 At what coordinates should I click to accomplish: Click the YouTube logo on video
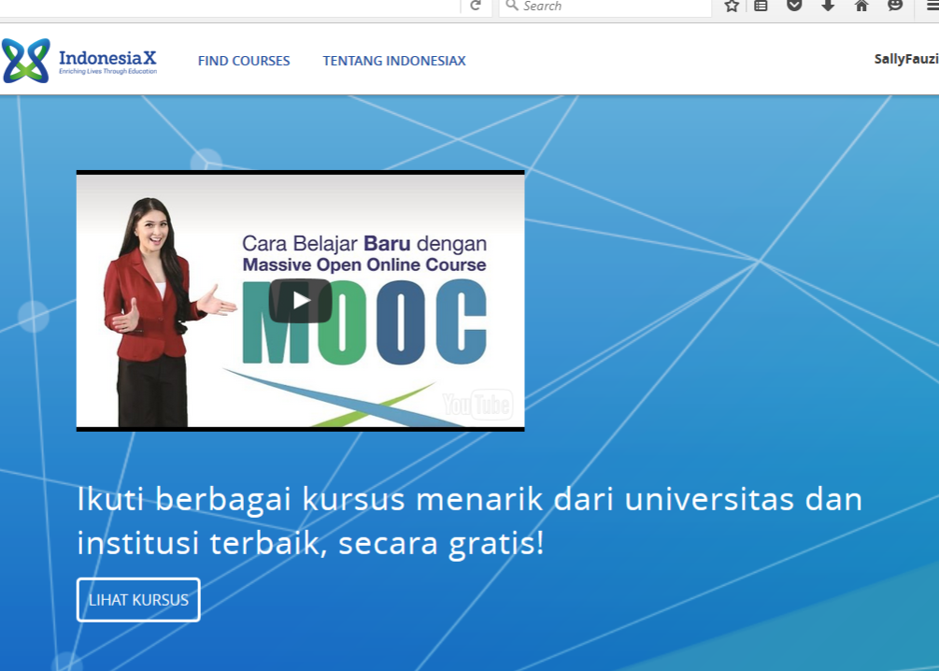477,405
